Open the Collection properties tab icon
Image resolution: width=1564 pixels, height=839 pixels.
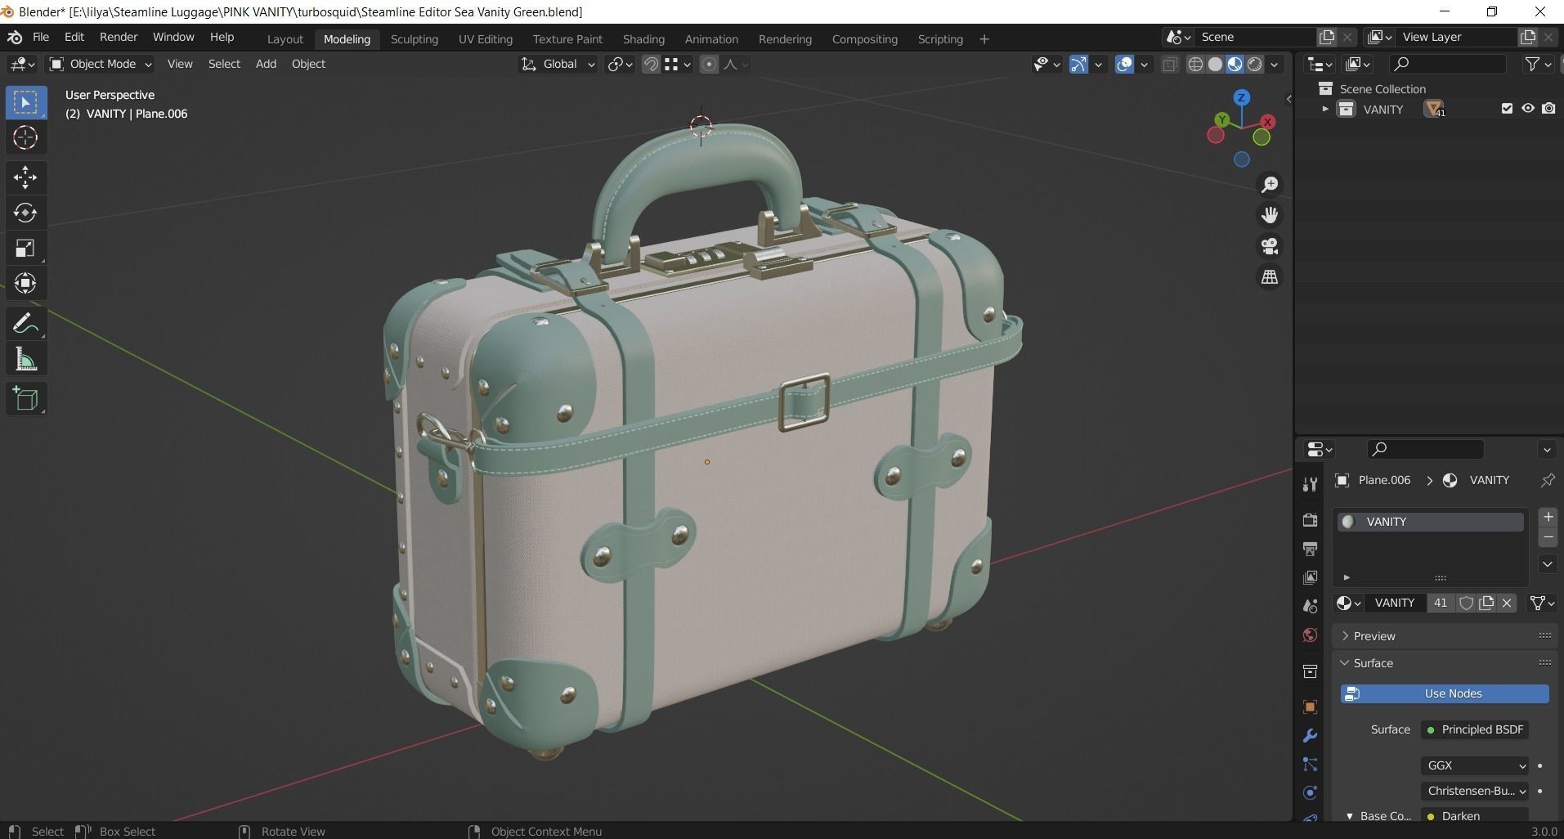[x=1310, y=671]
